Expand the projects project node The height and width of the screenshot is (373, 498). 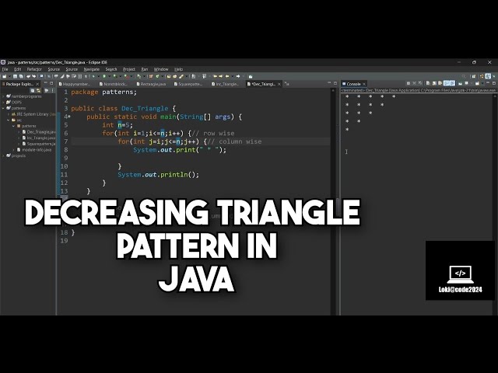tap(3, 155)
